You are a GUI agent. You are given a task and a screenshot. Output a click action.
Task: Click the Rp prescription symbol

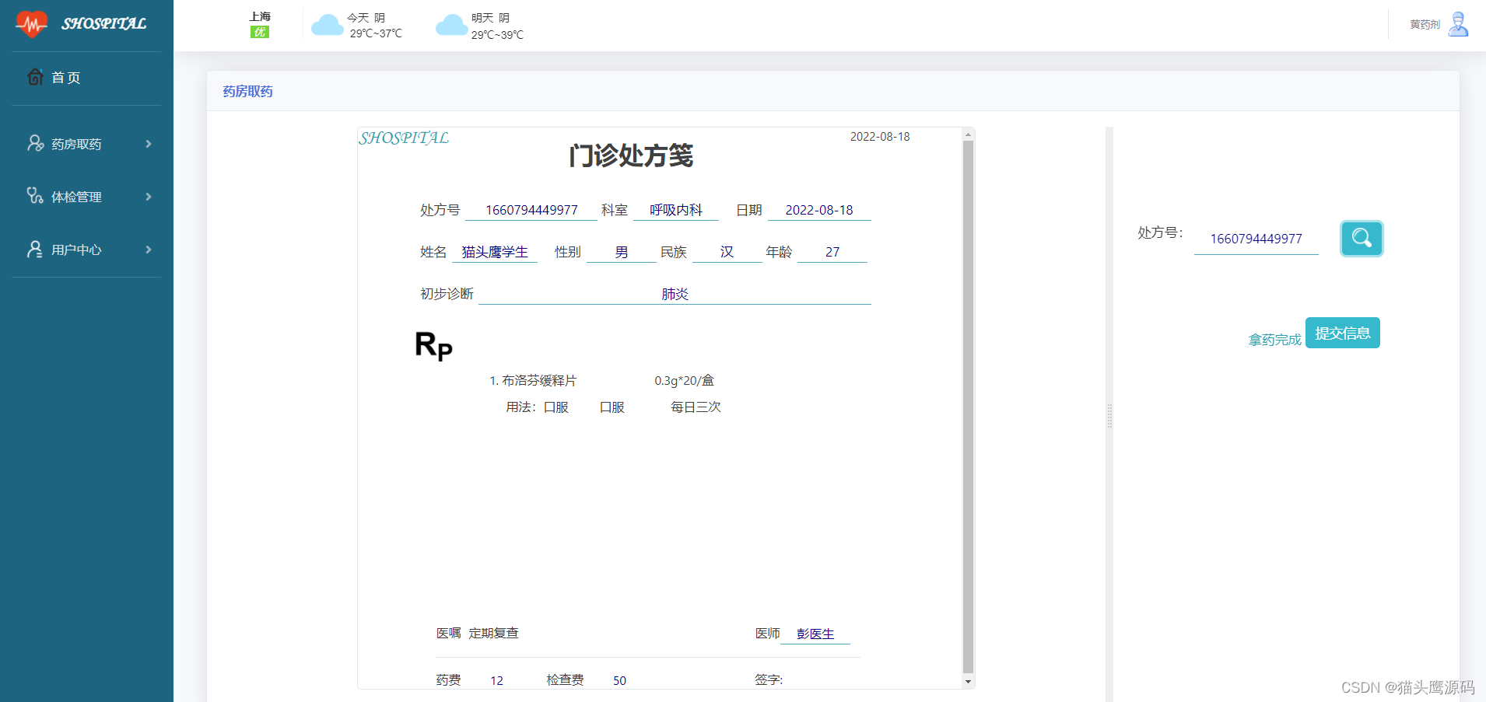coord(433,345)
